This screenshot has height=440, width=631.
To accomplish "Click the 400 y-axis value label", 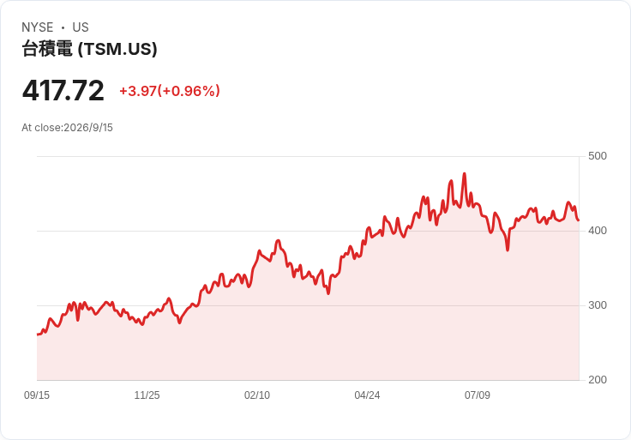I will click(598, 231).
